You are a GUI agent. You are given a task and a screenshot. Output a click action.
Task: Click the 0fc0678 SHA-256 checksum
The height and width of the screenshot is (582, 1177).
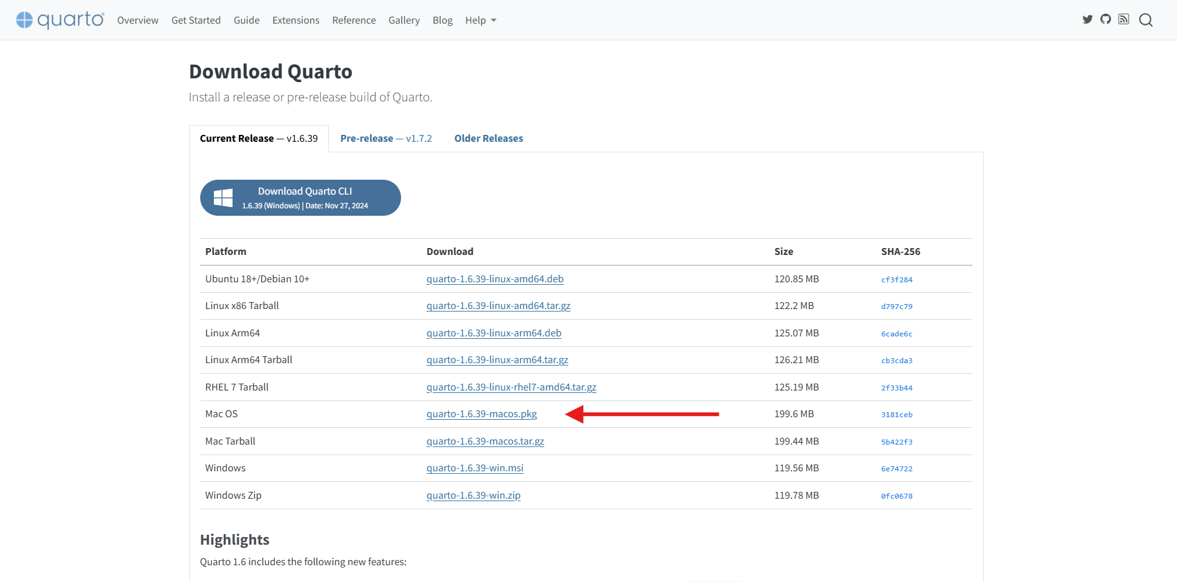[x=897, y=496]
